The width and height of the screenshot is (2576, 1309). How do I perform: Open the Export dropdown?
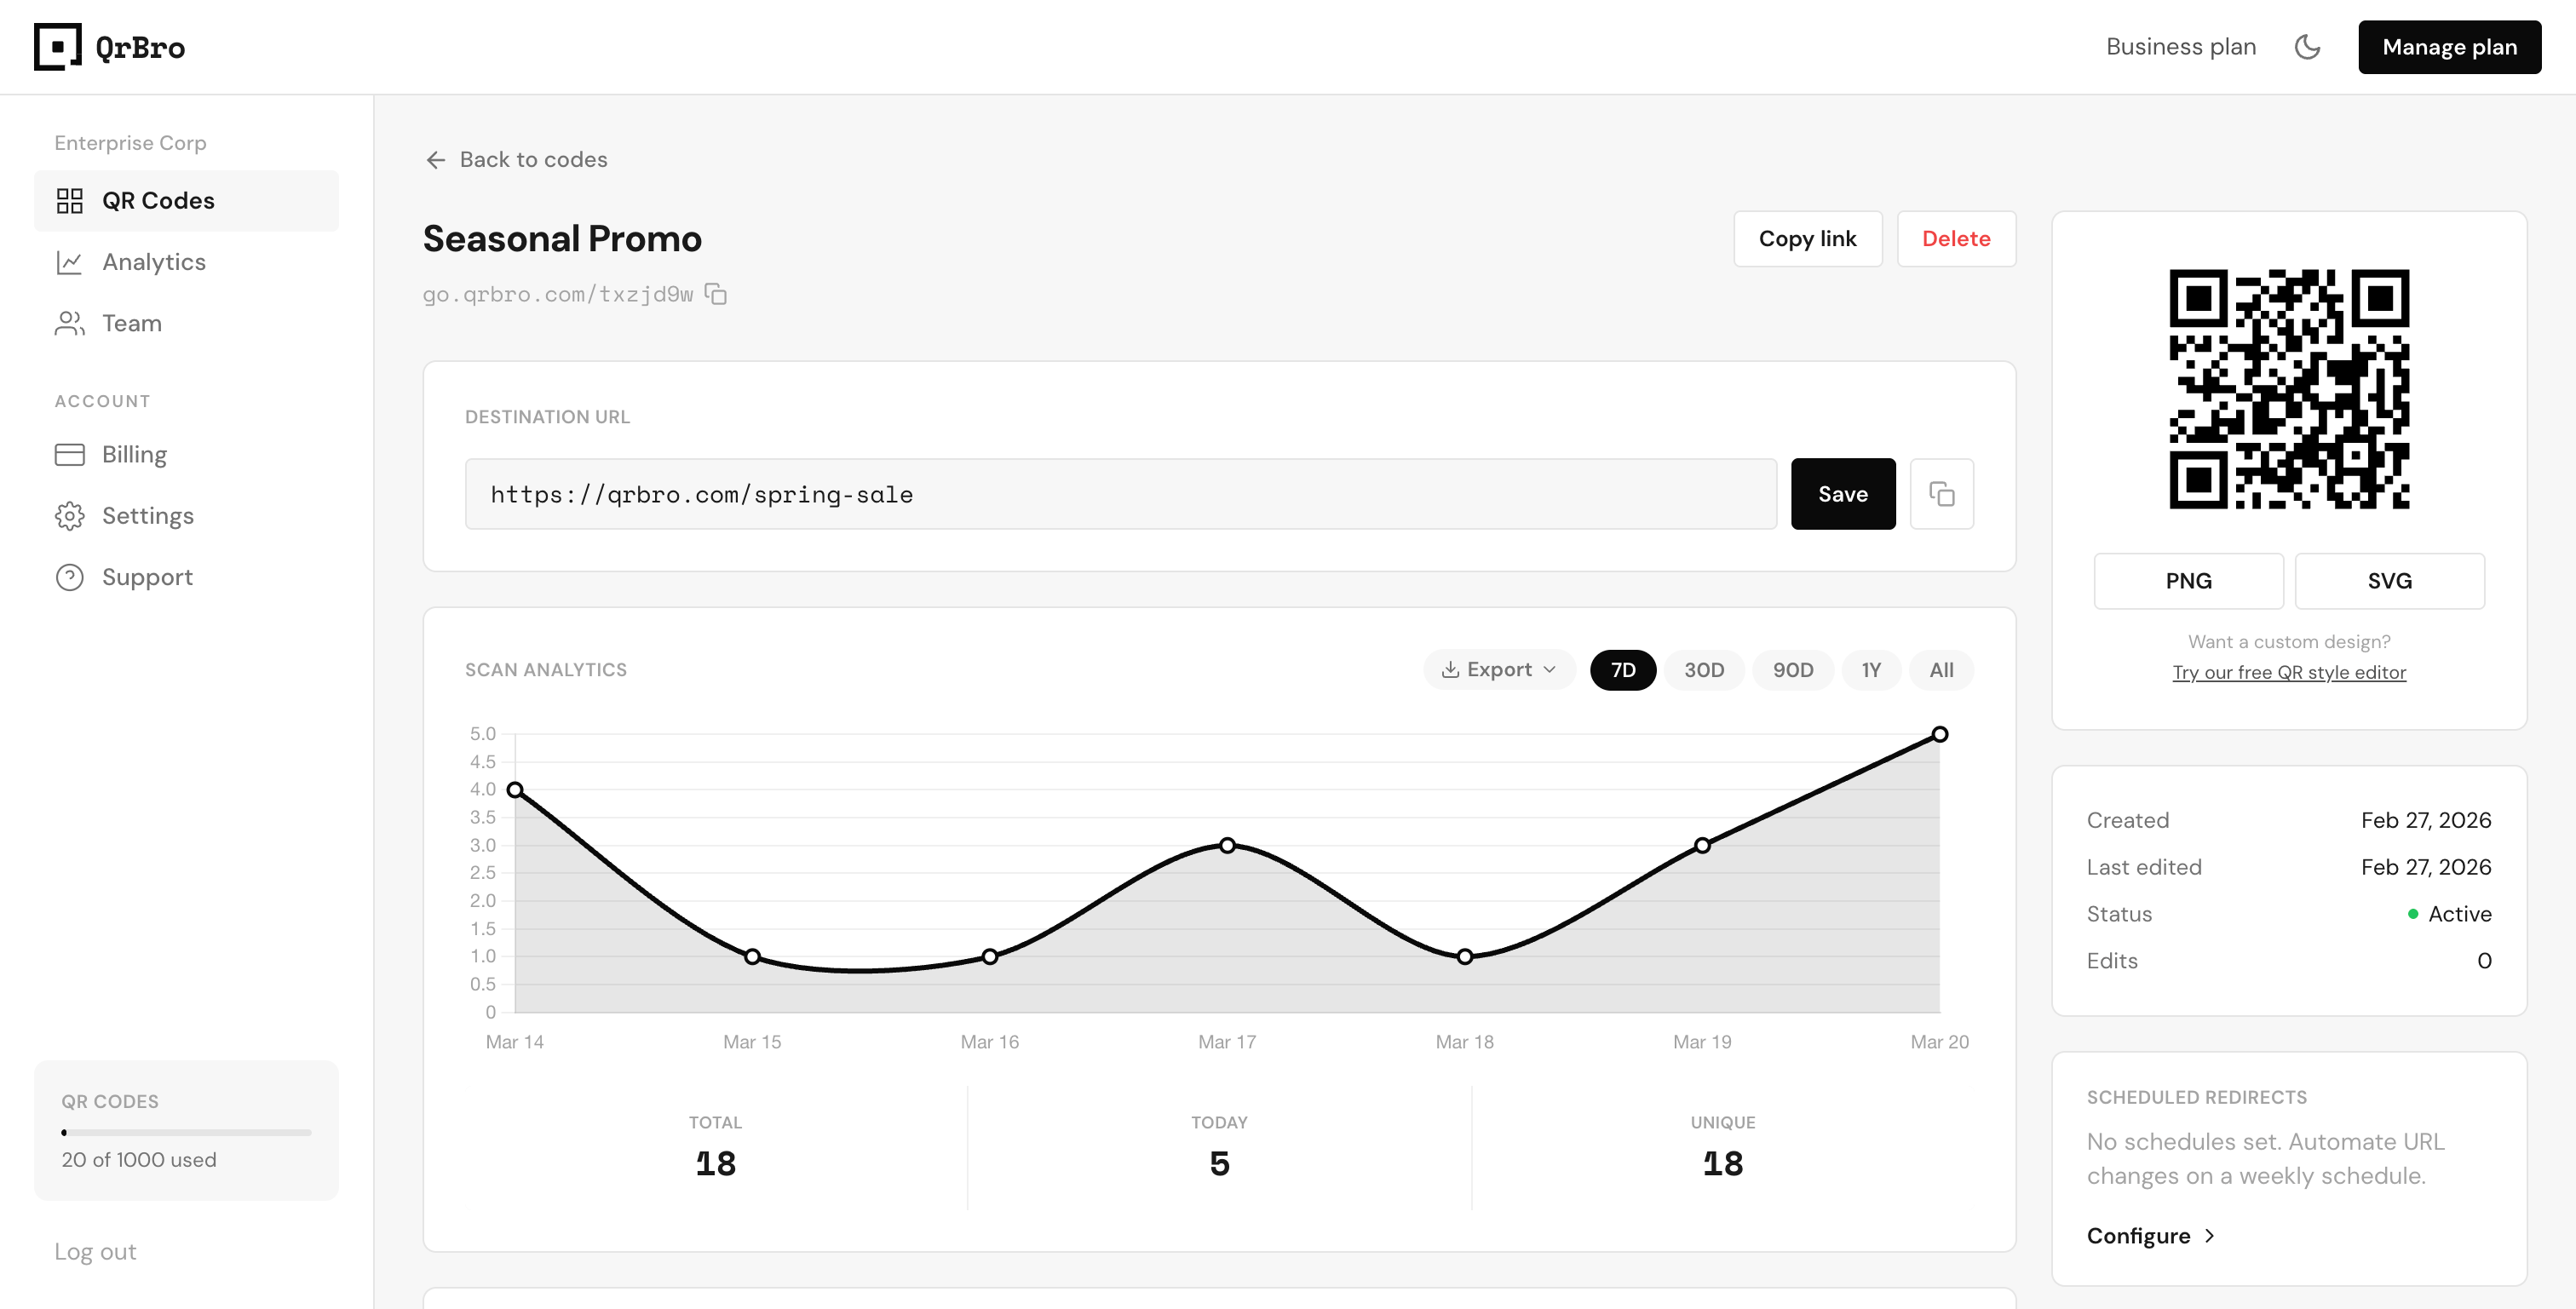(1498, 670)
